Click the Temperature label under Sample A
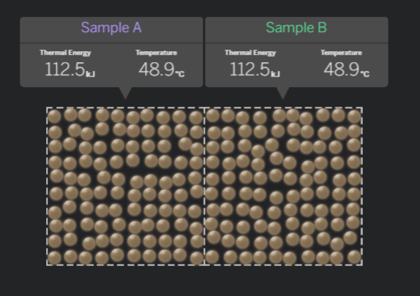This screenshot has width=420, height=296. pos(156,53)
